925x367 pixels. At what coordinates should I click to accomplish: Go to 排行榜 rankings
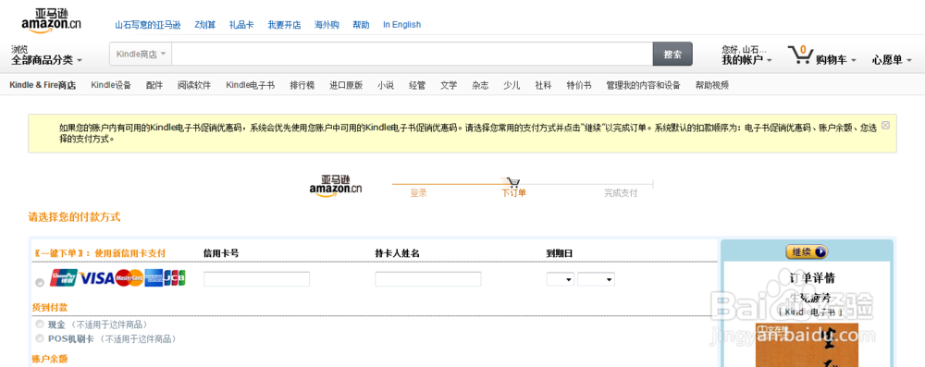[x=302, y=85]
